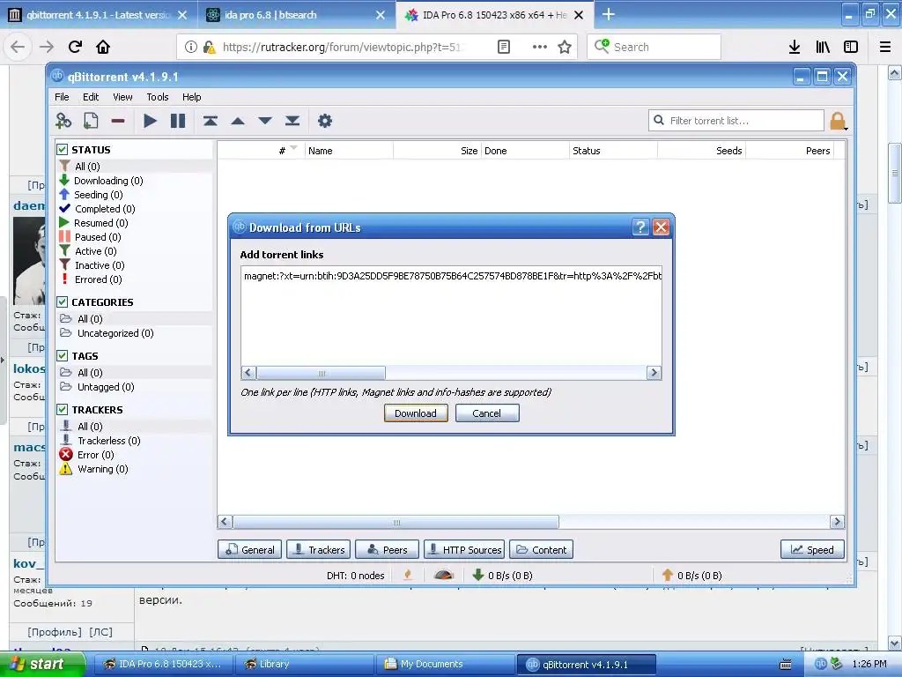Click Firefox reload page icon

[x=75, y=47]
